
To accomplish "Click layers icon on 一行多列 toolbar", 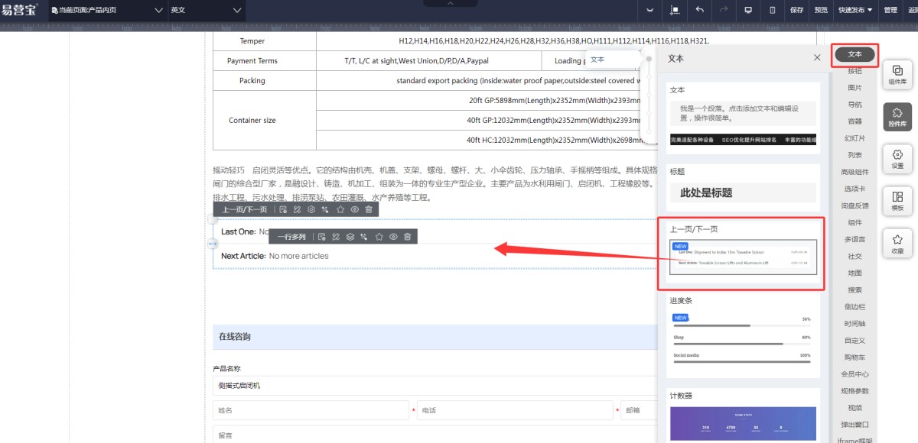I will pos(350,237).
